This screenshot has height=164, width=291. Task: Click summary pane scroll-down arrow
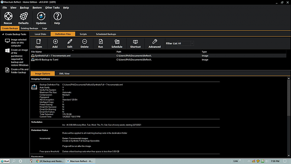pos(289,155)
